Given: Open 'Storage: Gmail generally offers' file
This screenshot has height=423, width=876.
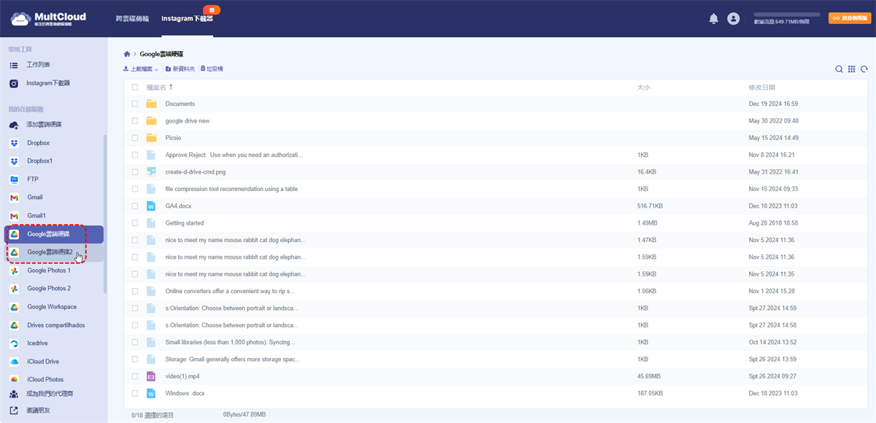Looking at the screenshot, I should pyautogui.click(x=233, y=360).
